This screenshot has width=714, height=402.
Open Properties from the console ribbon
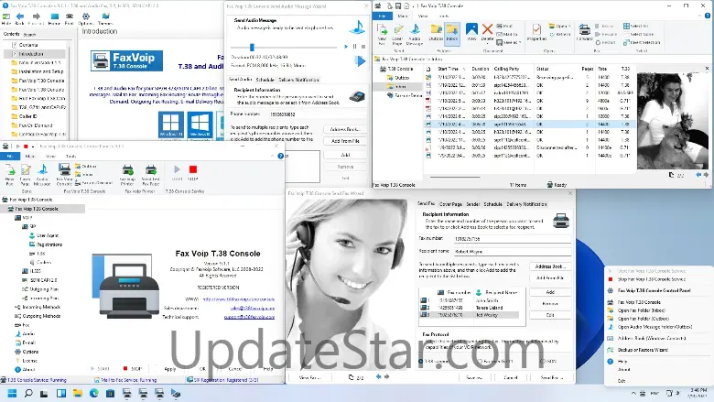pos(536,30)
